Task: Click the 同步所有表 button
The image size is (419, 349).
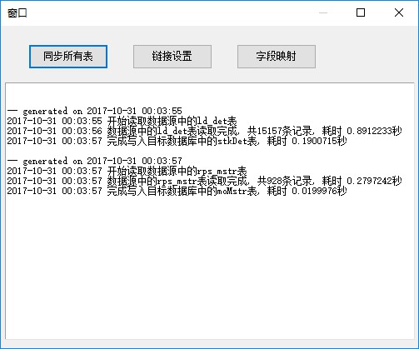Action: coord(68,57)
